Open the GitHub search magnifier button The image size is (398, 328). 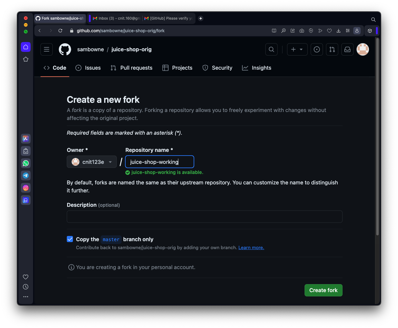[271, 49]
